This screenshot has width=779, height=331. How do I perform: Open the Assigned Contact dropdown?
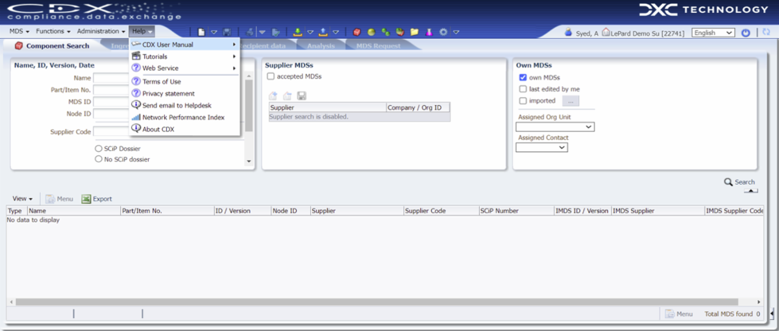click(x=541, y=148)
